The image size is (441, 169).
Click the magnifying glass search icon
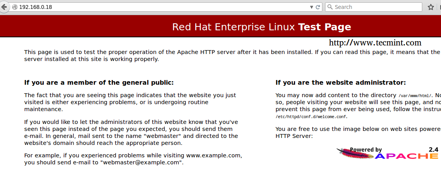coord(330,7)
